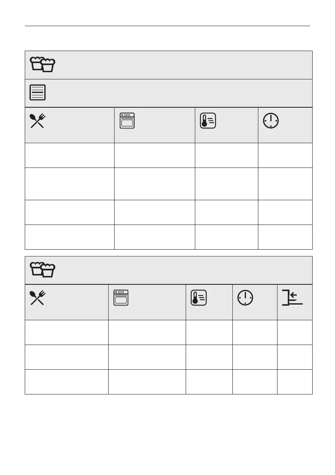Select tall second-row oven cell in upper table
Image resolution: width=335 pixels, height=475 pixels.
pos(154,183)
